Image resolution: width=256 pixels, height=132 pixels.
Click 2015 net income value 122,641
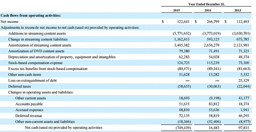[183, 22]
